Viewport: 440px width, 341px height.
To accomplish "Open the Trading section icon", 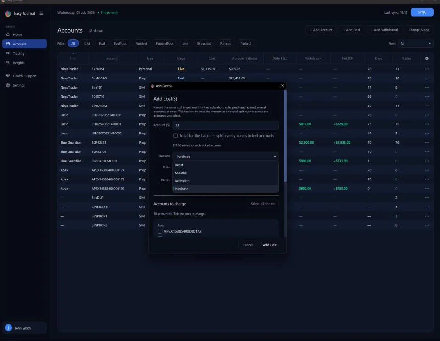I will click(8, 53).
